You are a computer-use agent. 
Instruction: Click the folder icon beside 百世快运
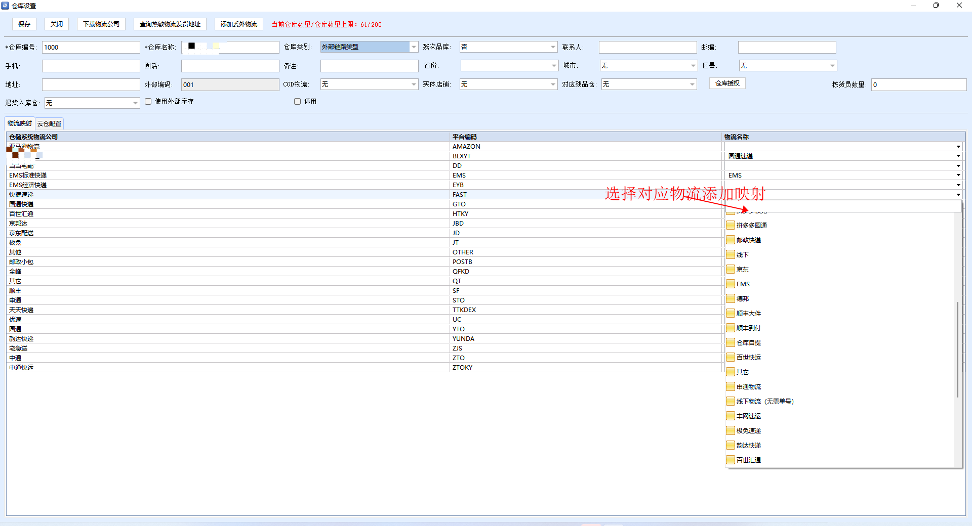[731, 357]
